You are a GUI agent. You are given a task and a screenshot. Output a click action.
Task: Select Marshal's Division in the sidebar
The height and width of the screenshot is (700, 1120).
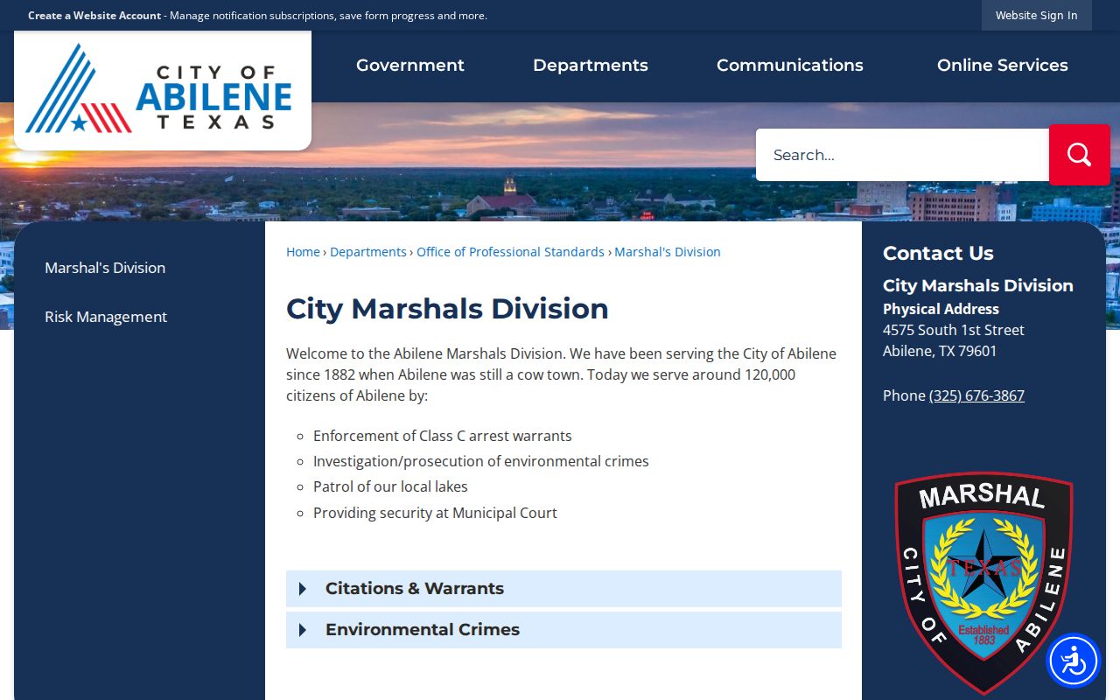[105, 268]
